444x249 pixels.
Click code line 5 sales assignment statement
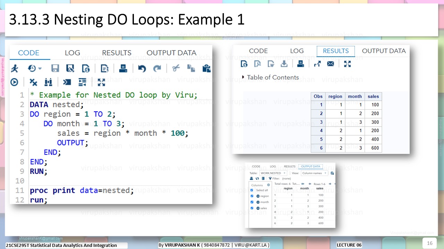click(x=123, y=133)
